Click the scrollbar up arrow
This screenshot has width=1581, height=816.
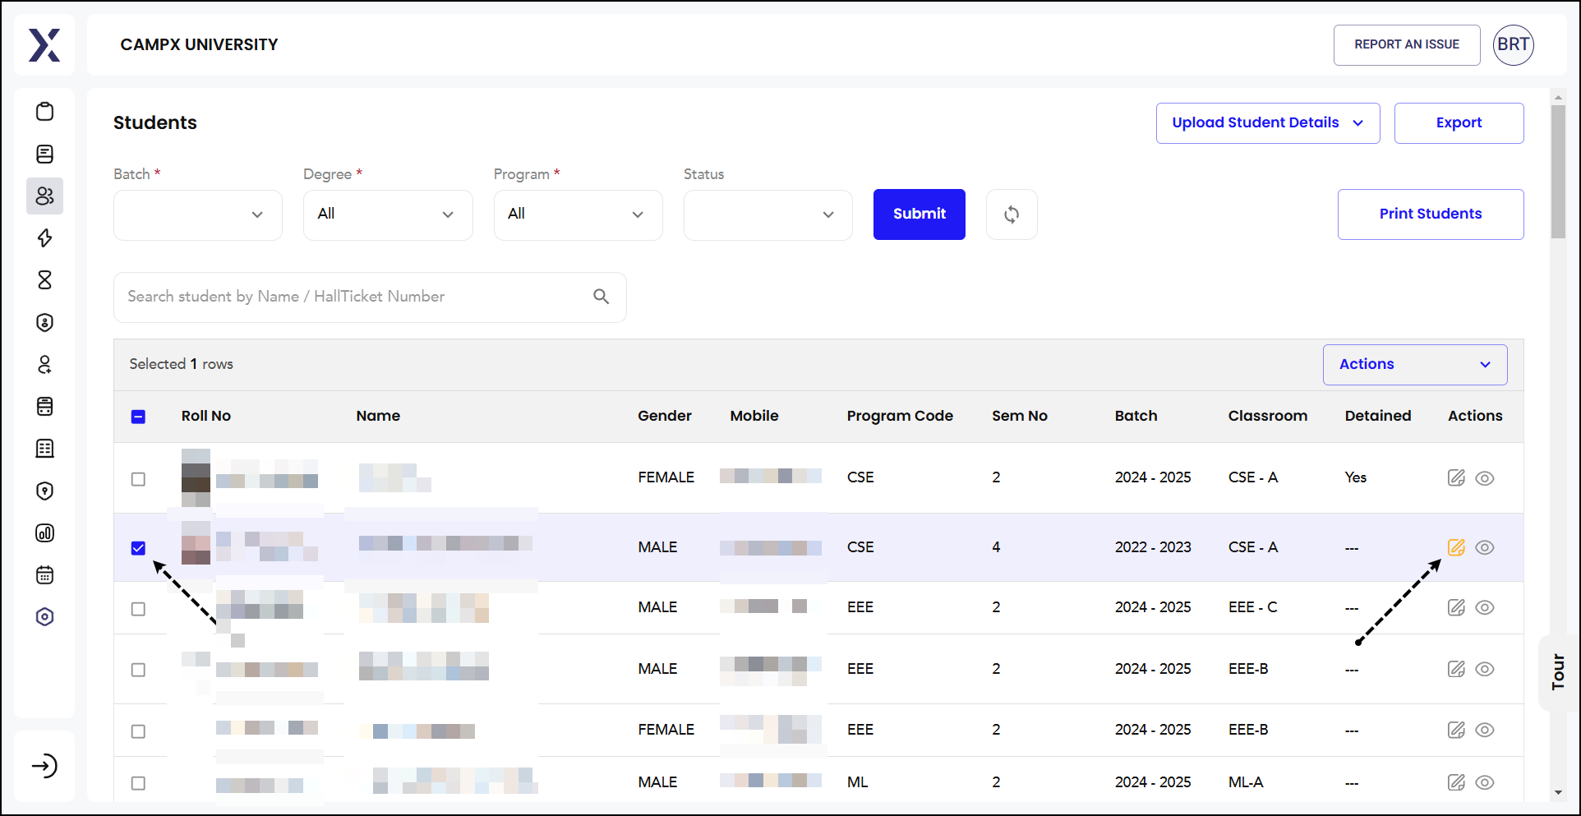[x=1558, y=97]
